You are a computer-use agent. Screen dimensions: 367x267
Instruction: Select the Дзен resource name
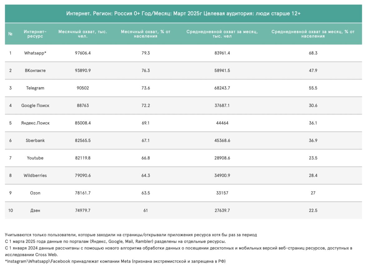pyautogui.click(x=35, y=210)
